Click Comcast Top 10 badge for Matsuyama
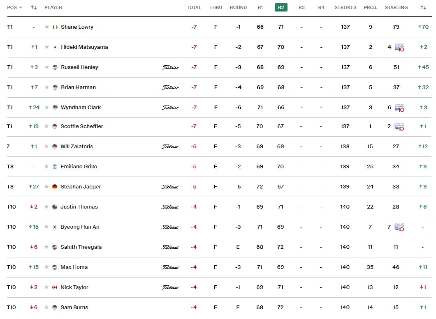Viewport: 436px width, 319px height. click(399, 47)
